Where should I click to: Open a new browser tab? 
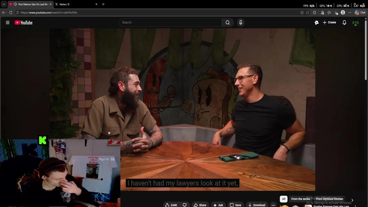pyautogui.click(x=103, y=4)
